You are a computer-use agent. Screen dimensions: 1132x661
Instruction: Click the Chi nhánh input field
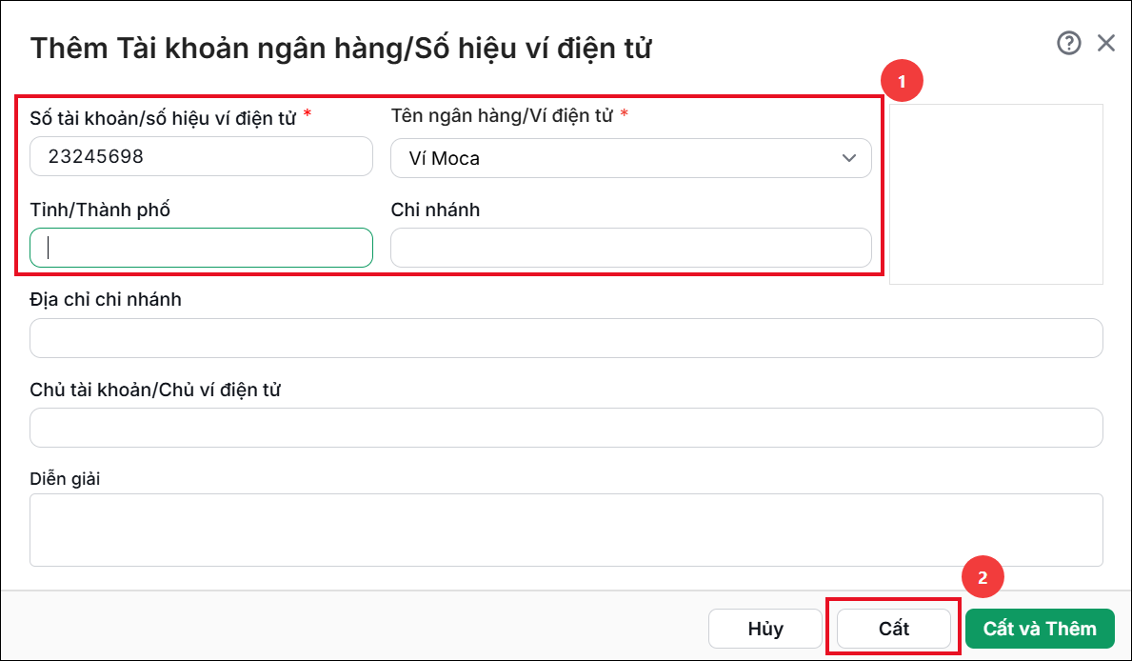coord(631,248)
